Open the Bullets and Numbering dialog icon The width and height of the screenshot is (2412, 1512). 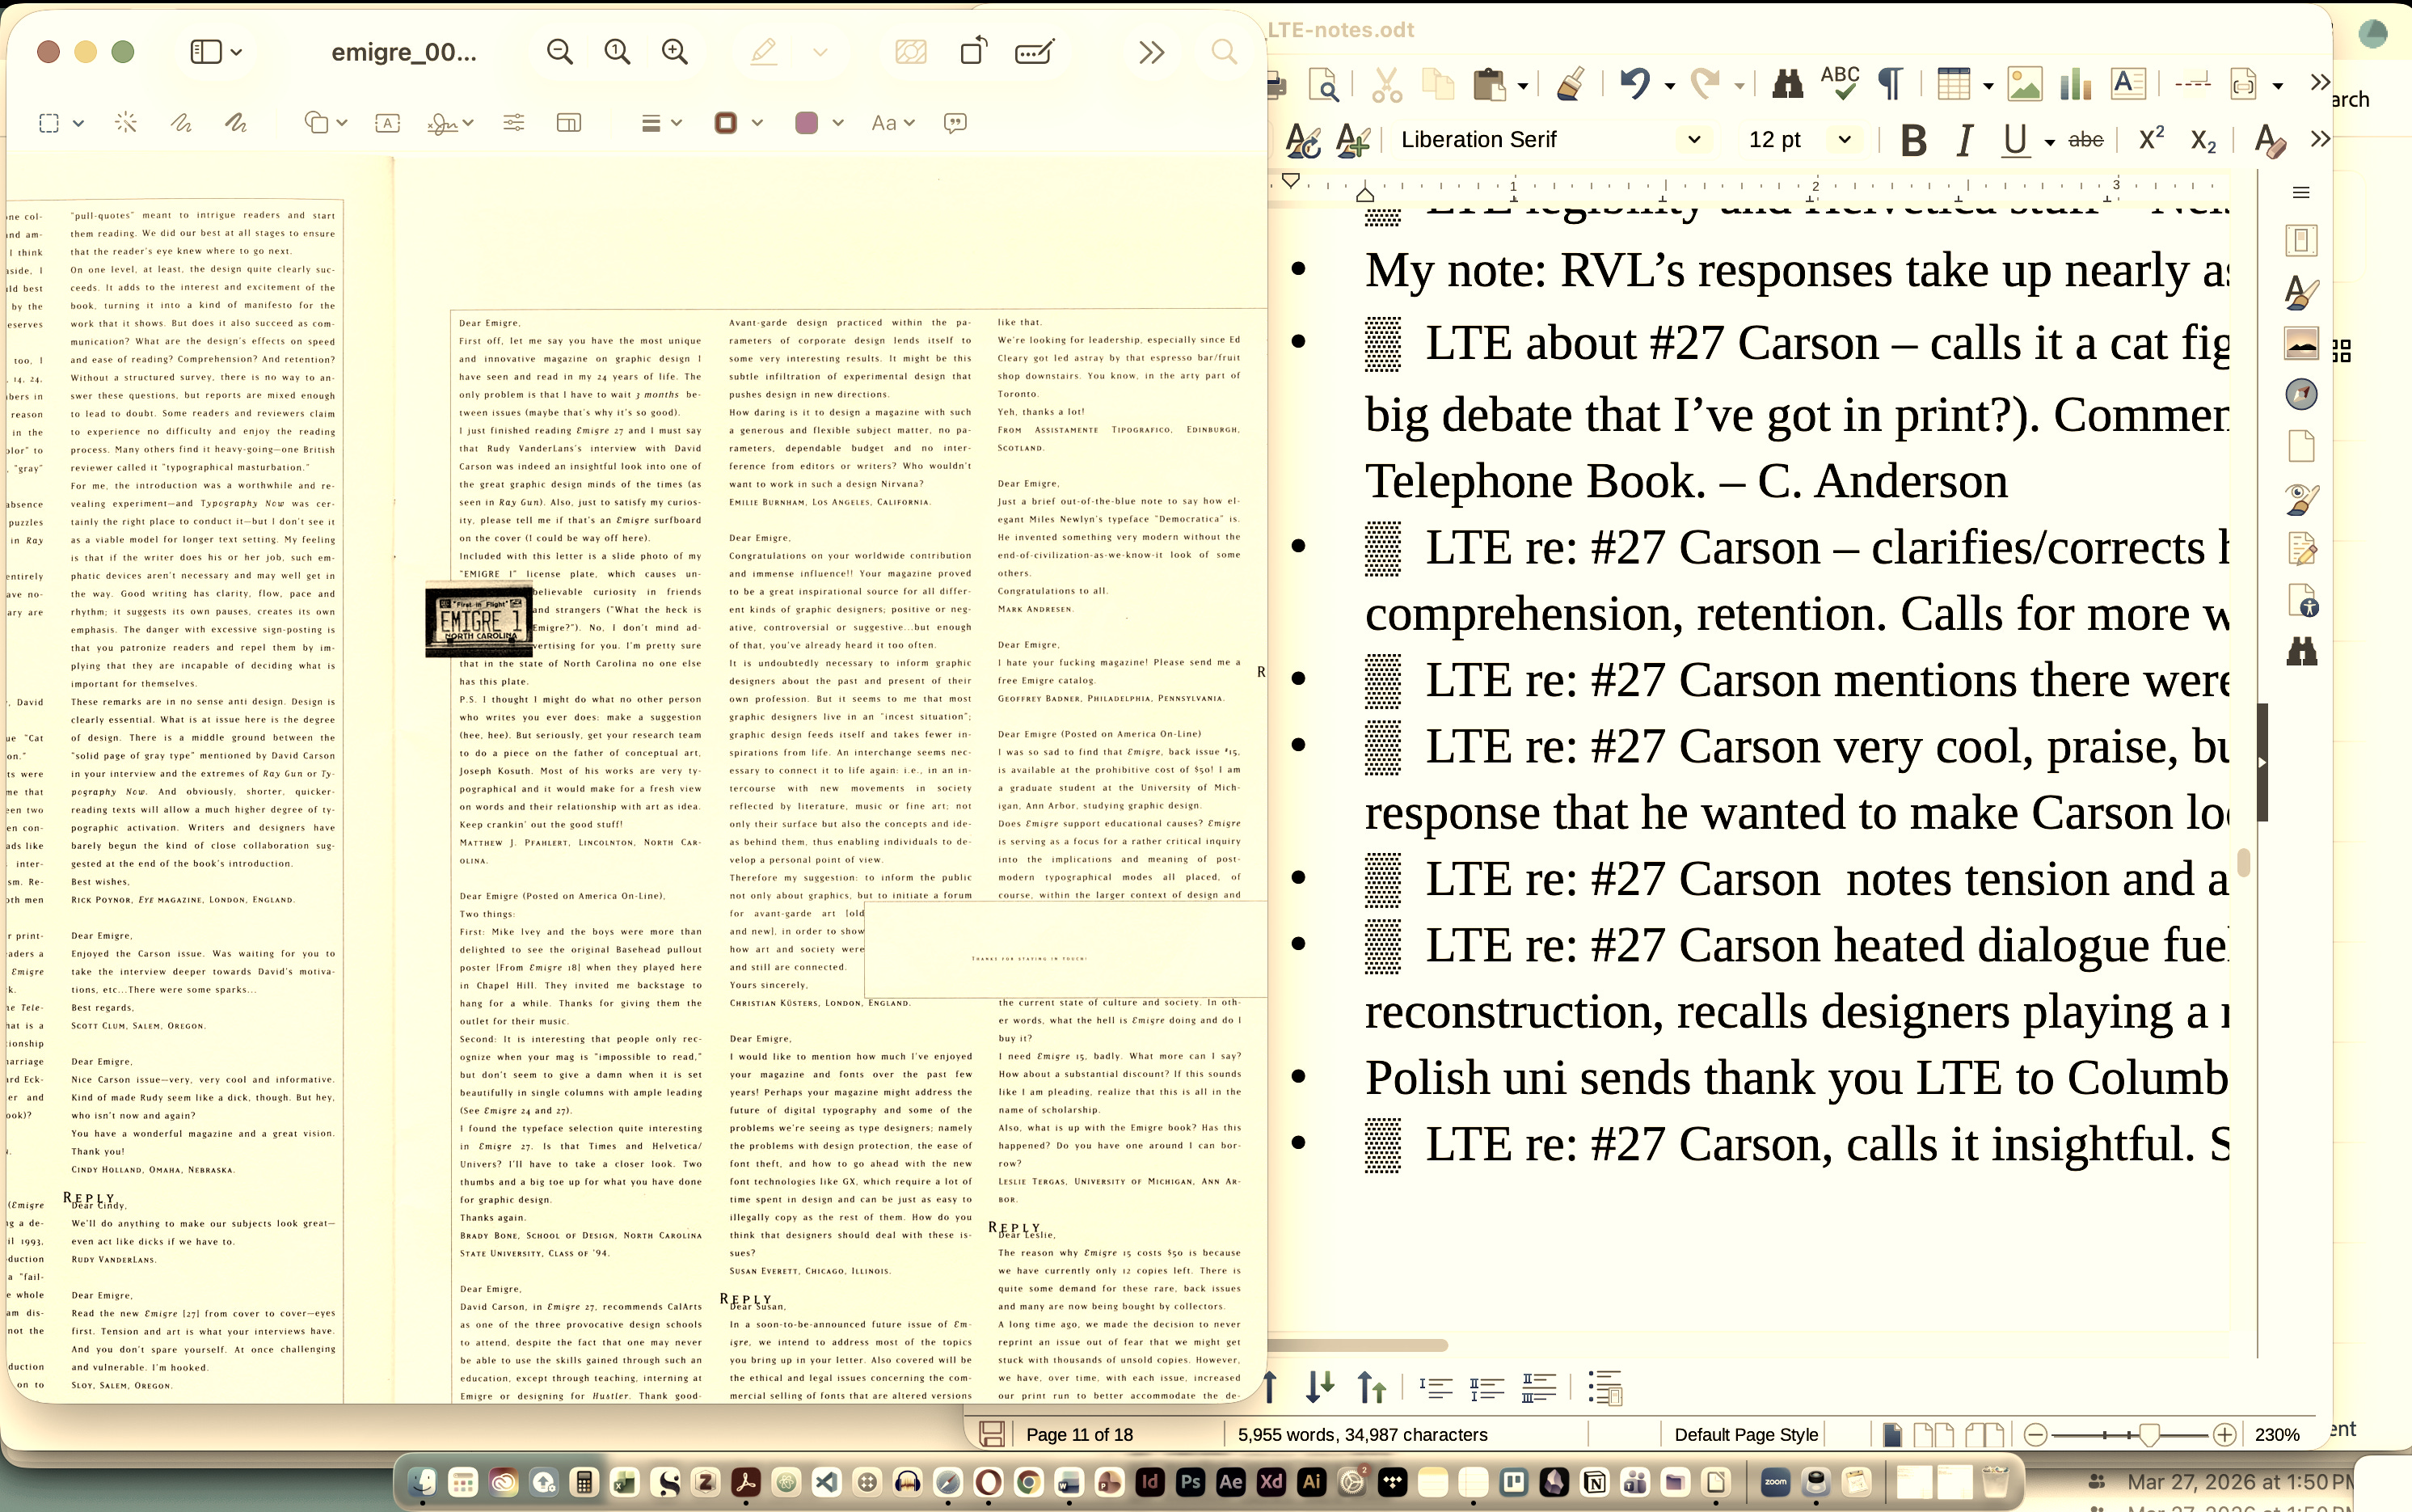(x=1605, y=1388)
